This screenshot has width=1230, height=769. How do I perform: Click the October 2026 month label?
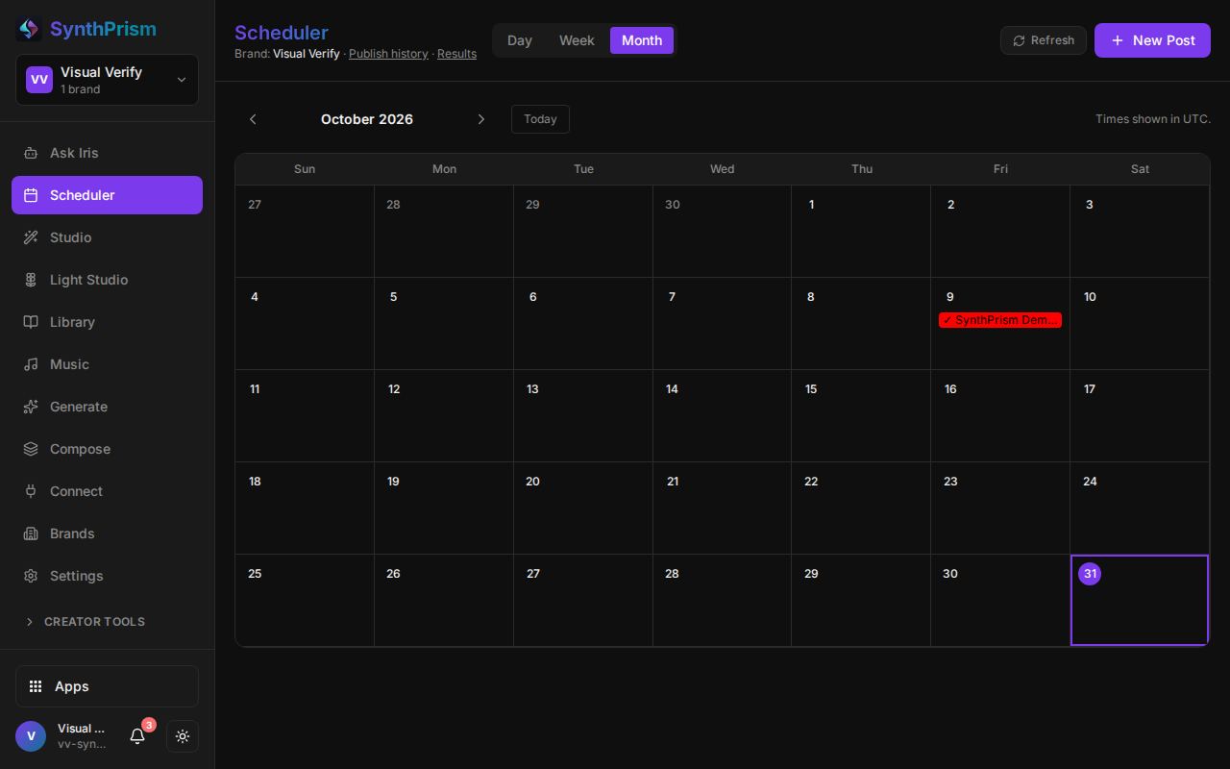click(x=367, y=119)
